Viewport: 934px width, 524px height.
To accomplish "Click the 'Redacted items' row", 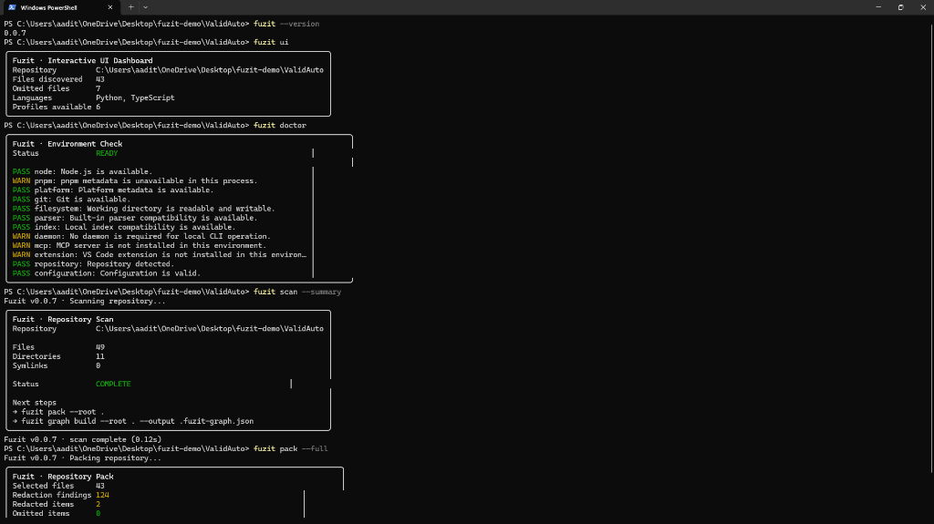I will pyautogui.click(x=57, y=504).
